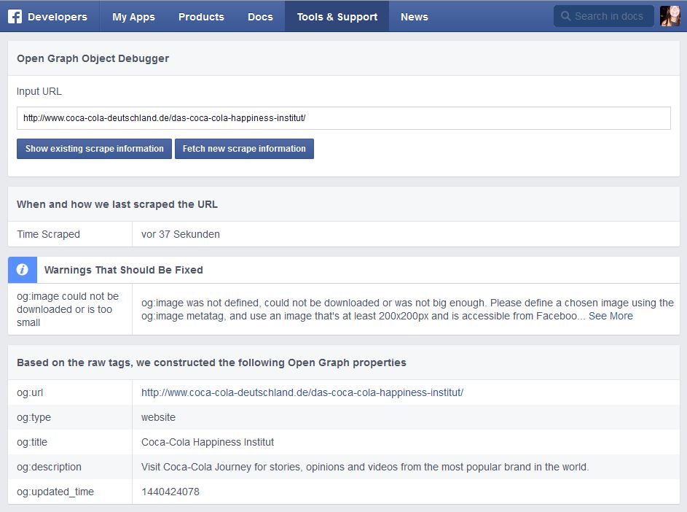
Task: Open the user profile avatar
Action: [670, 16]
